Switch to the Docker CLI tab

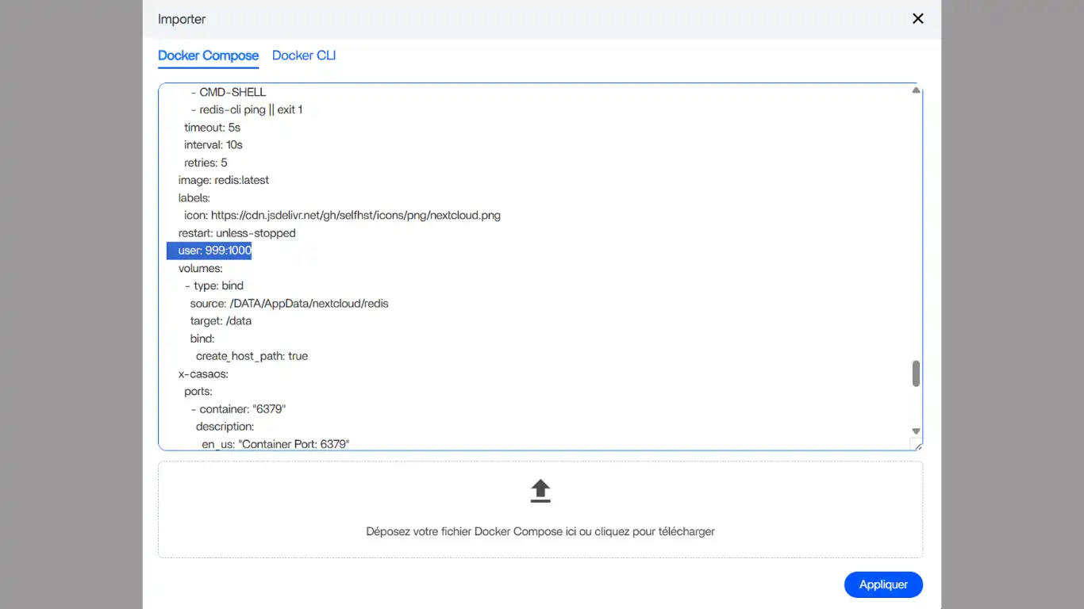click(x=304, y=56)
